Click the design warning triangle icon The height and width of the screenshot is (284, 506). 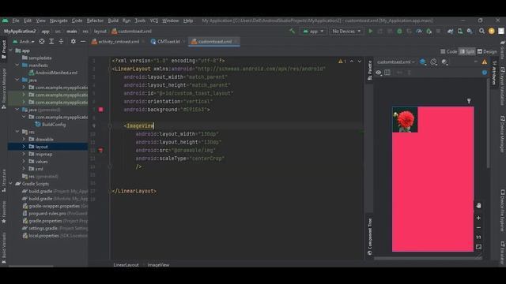point(485,62)
